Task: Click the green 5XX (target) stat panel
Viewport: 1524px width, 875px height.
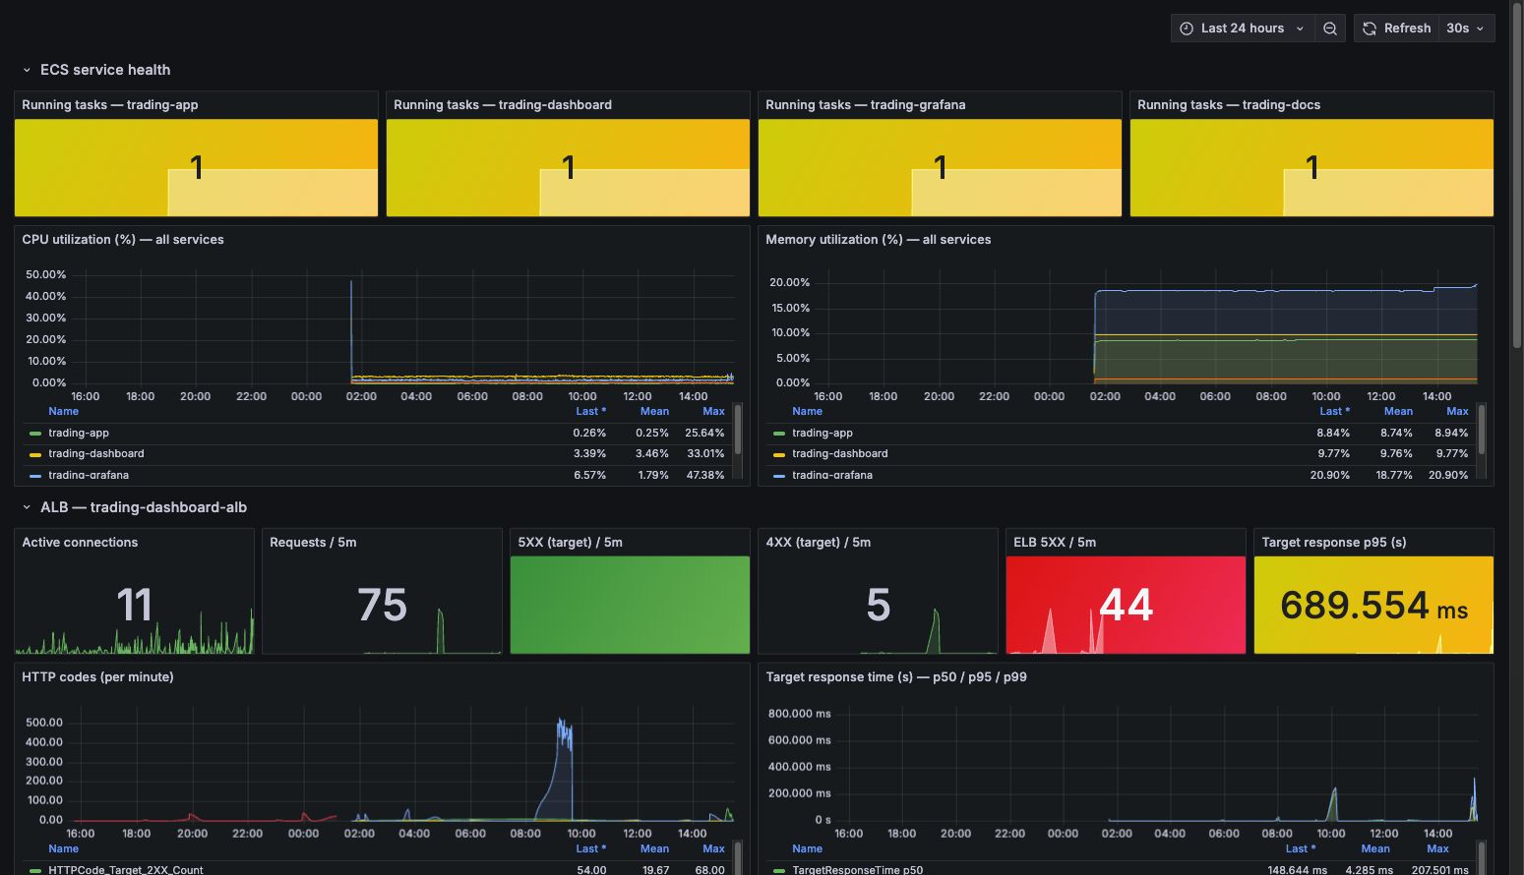Action: 630,605
